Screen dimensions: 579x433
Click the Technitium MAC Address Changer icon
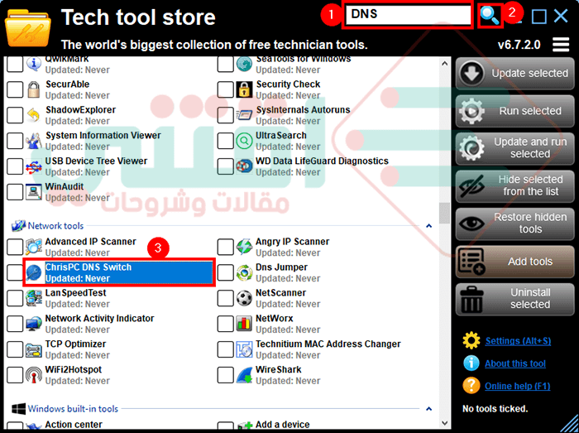(x=244, y=349)
